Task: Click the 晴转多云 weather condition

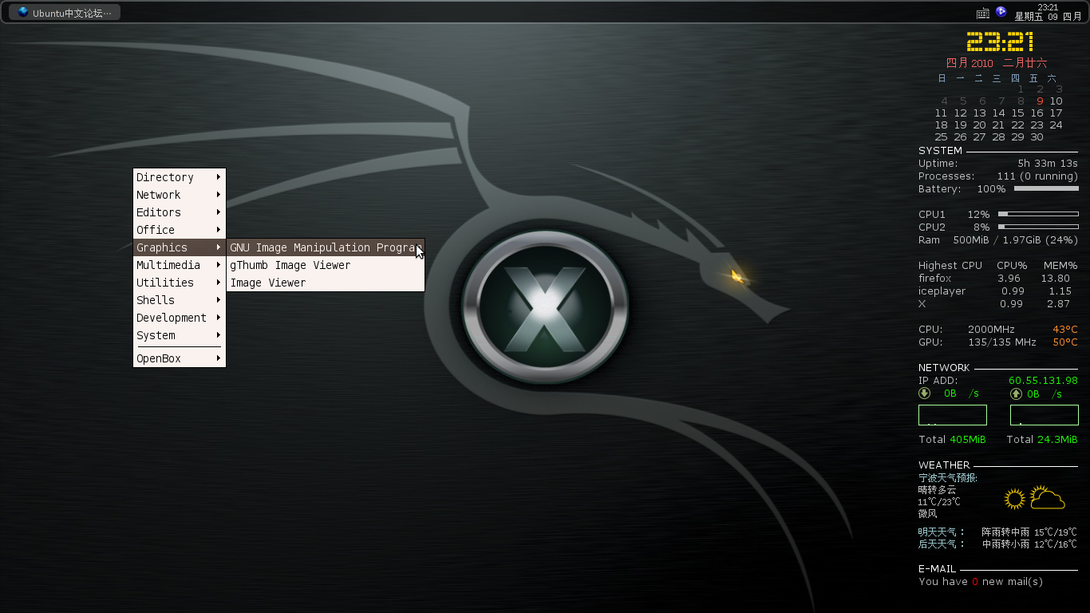Action: tap(937, 490)
